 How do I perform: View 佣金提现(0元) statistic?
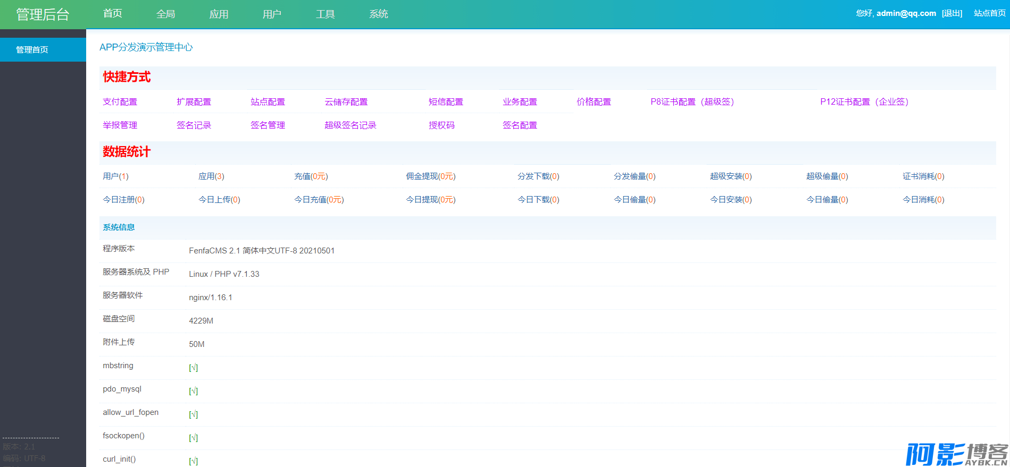(x=431, y=176)
